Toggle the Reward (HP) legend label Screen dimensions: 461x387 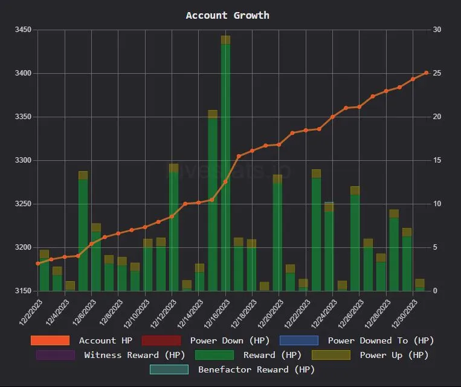pos(272,355)
